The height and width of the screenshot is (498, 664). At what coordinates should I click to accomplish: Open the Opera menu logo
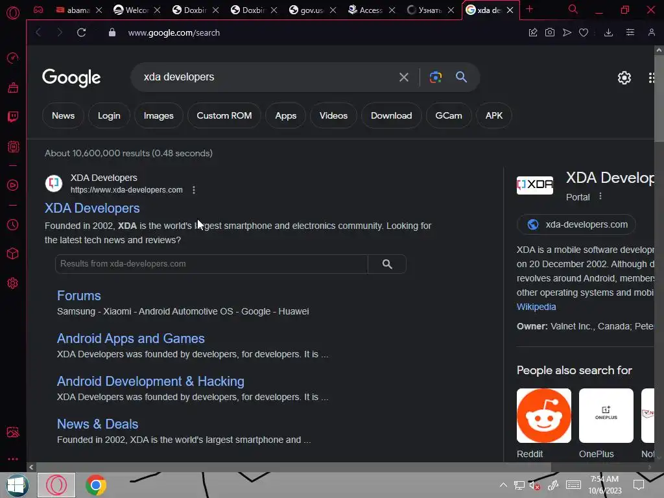13,13
